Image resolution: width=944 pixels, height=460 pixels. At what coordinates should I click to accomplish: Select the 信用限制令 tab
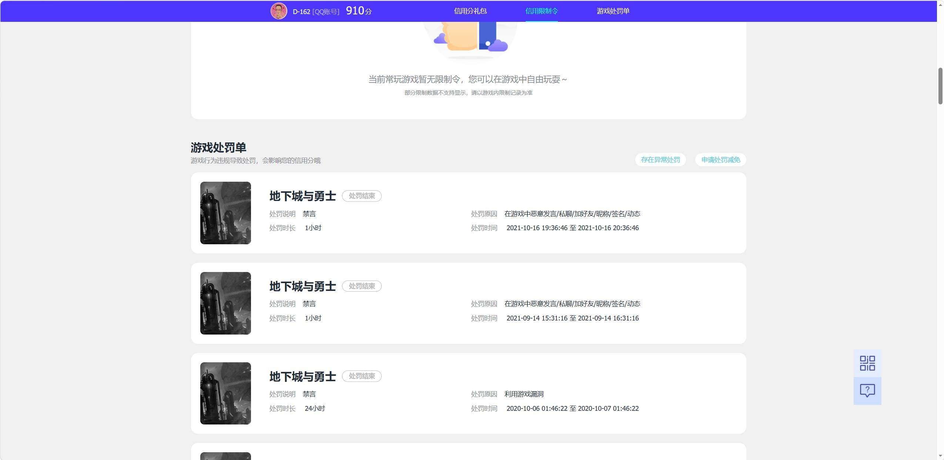pos(541,11)
